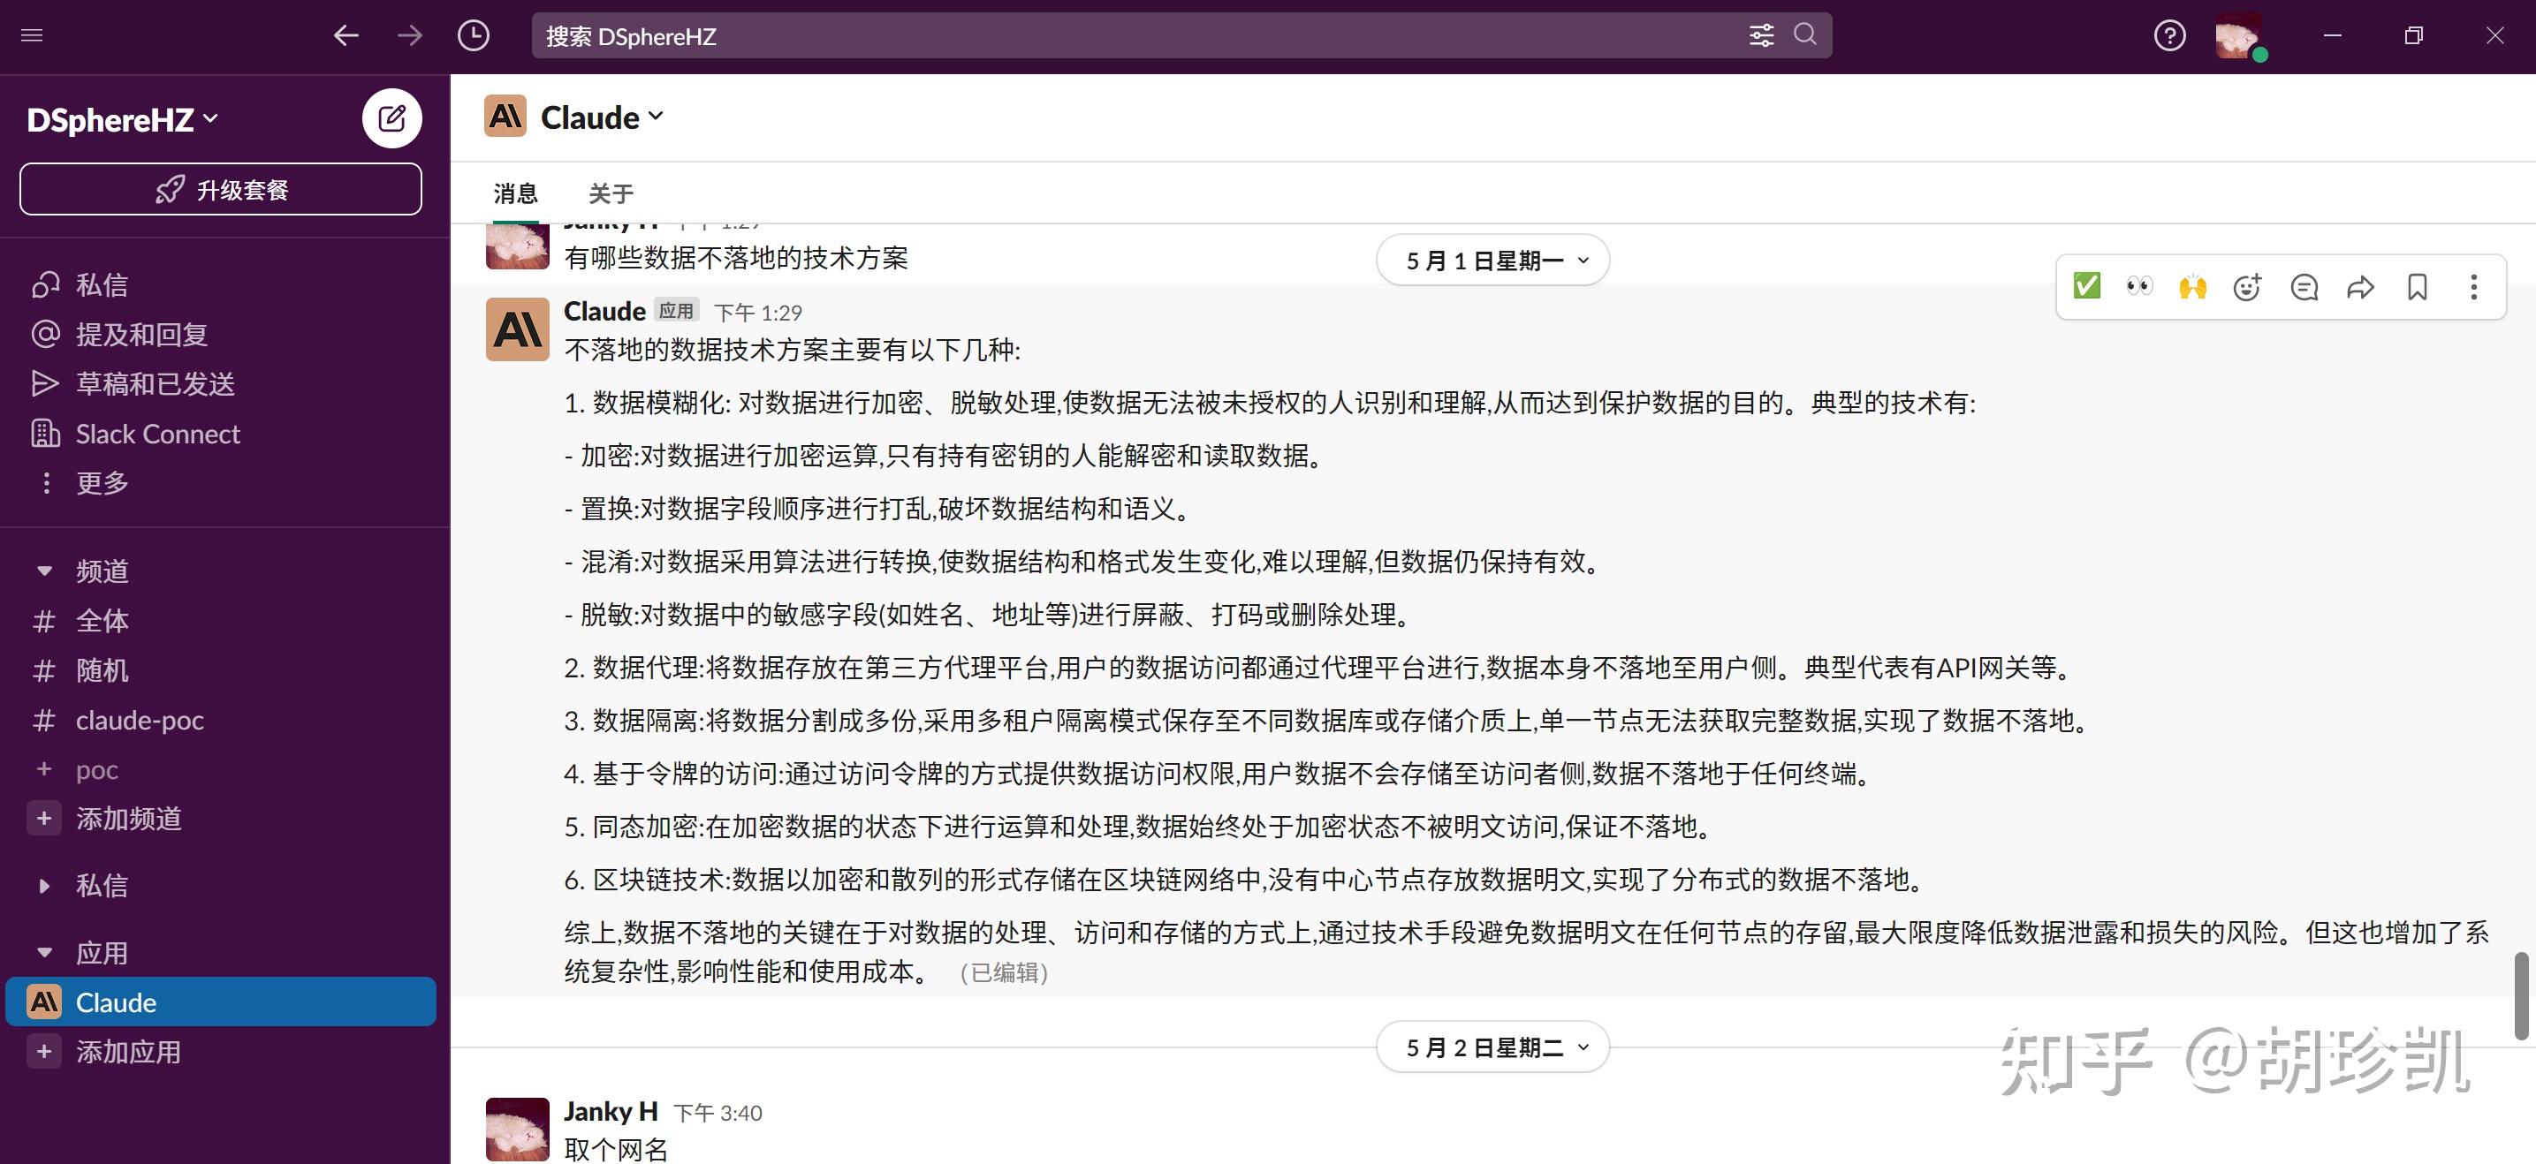Open the add reaction emoji picker
This screenshot has height=1164, width=2536.
[x=2248, y=286]
